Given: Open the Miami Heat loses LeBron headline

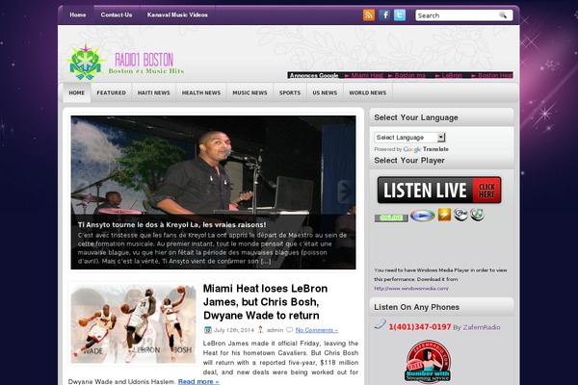Looking at the screenshot, I should tap(265, 301).
